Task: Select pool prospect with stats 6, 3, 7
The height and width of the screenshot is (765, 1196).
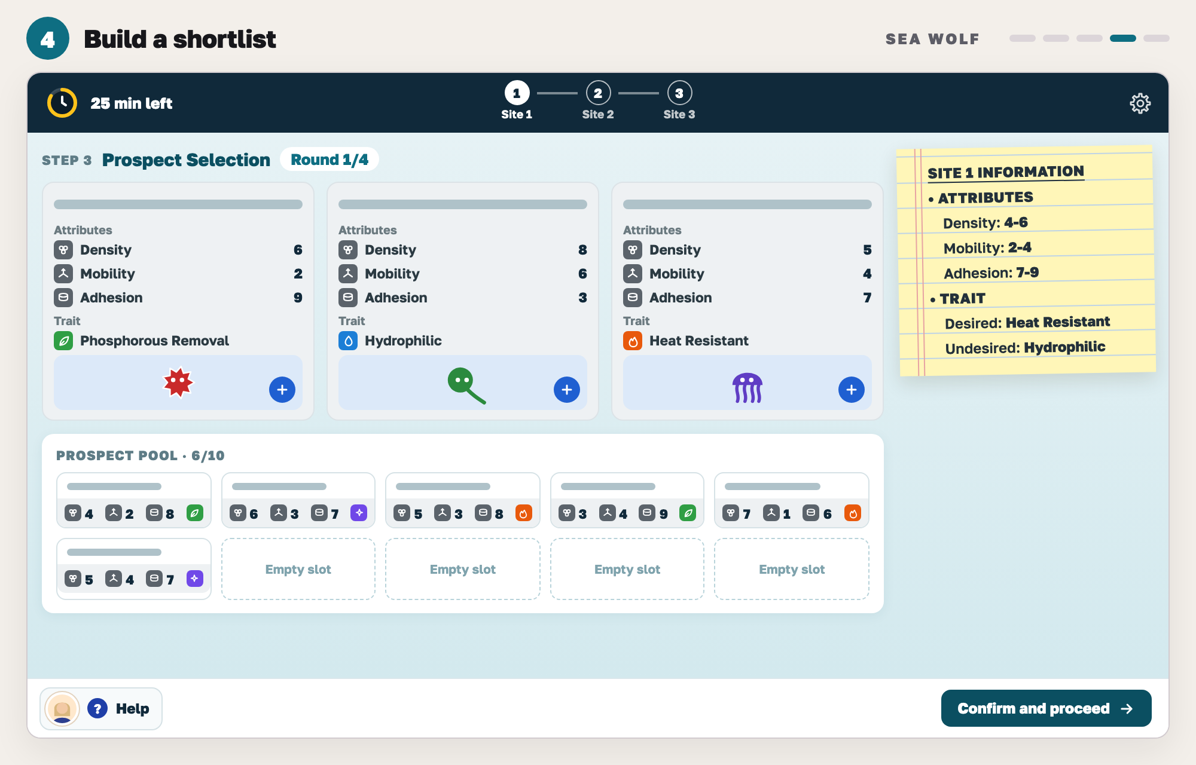Action: click(x=298, y=500)
